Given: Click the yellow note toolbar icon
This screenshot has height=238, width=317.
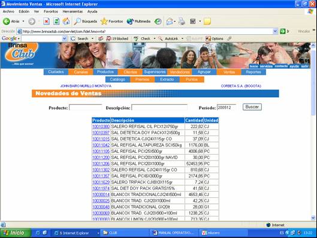Looking at the screenshot, I should click(207, 21).
